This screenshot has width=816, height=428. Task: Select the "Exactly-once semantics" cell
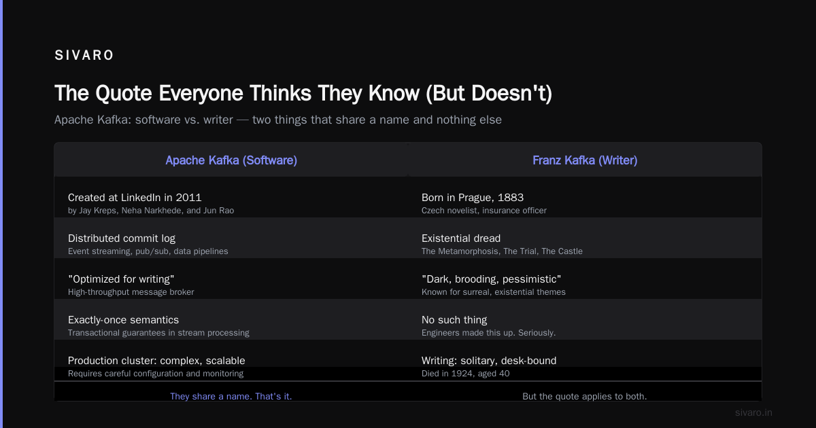[x=123, y=320]
